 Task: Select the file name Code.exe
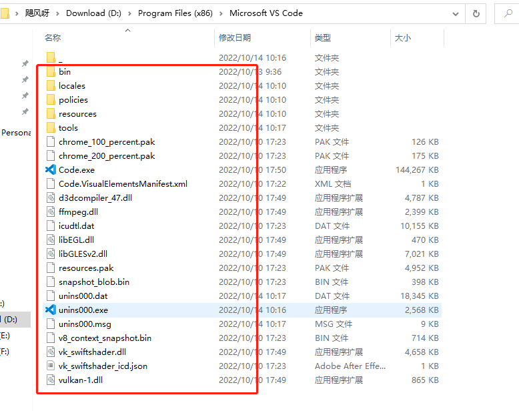(x=77, y=169)
